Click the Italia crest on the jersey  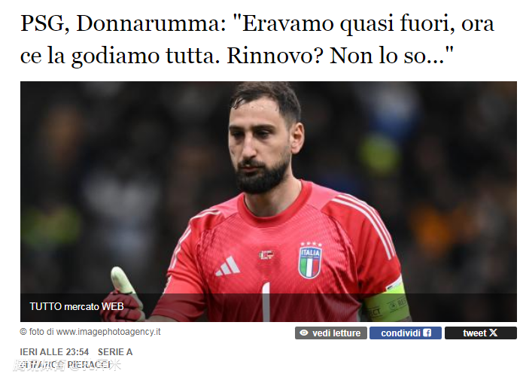(x=310, y=261)
